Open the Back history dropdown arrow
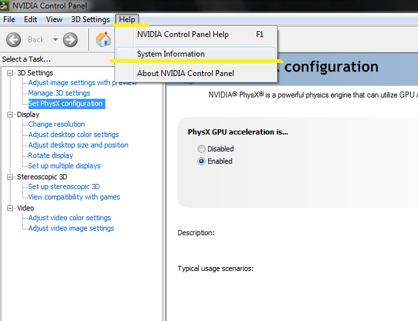 [55, 40]
